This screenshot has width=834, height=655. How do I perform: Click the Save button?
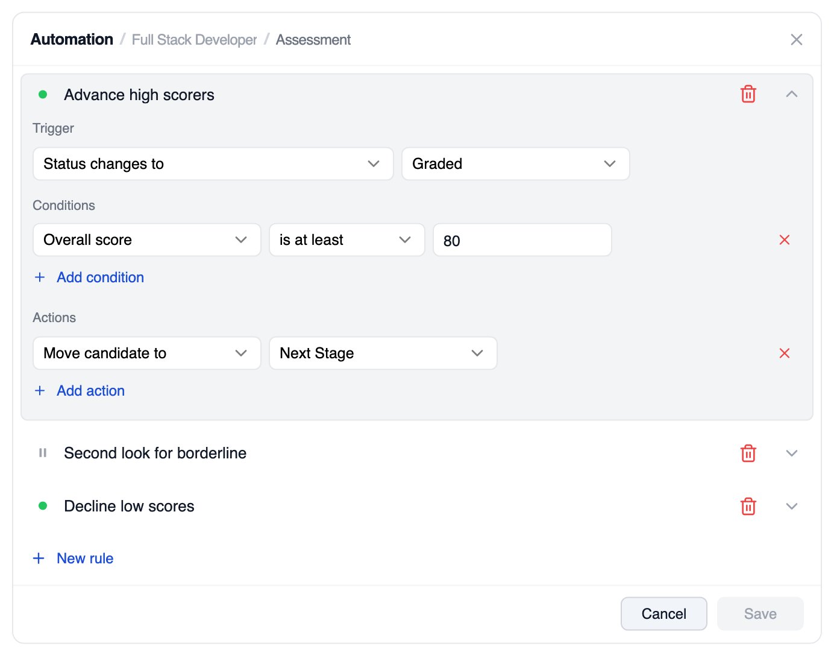click(760, 614)
